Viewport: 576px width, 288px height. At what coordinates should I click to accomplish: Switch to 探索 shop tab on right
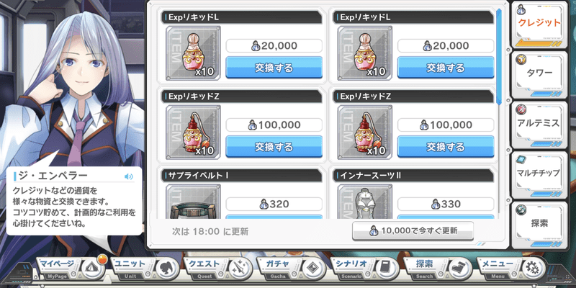(x=539, y=225)
